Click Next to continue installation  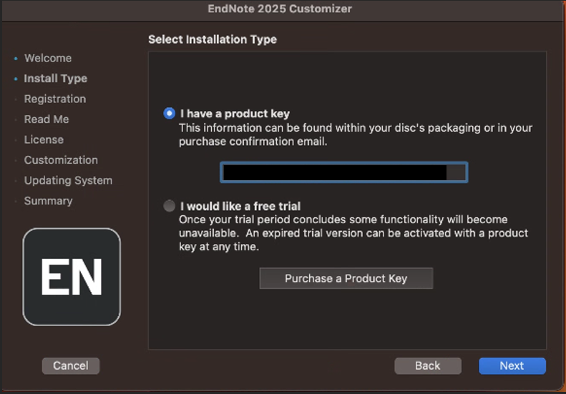512,365
